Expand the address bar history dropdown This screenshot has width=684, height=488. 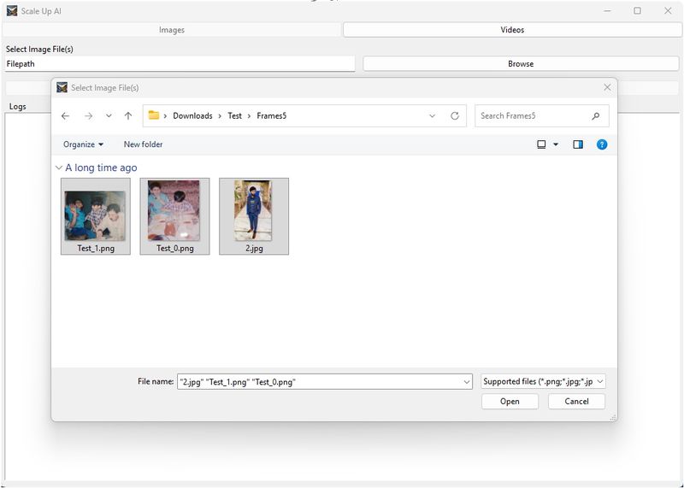point(432,116)
